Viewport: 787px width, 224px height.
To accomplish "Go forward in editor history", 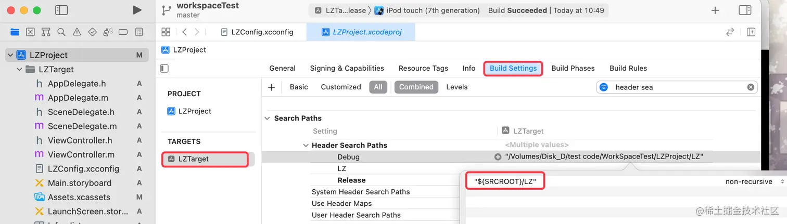I will coord(197,32).
